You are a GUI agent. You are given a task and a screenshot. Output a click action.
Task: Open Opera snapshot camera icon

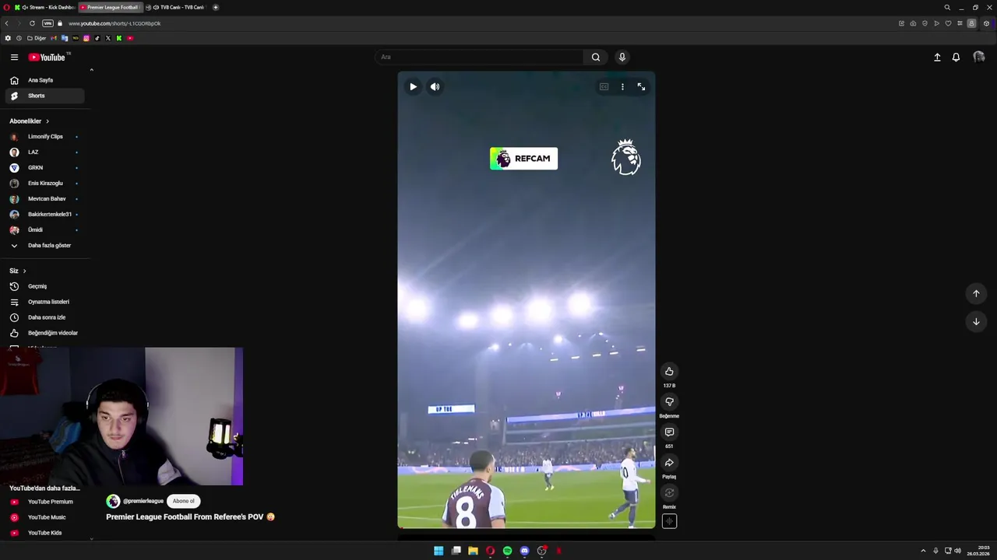913,23
